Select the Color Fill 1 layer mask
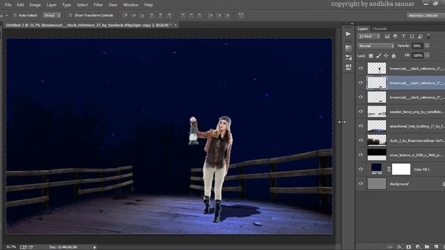 (401, 169)
